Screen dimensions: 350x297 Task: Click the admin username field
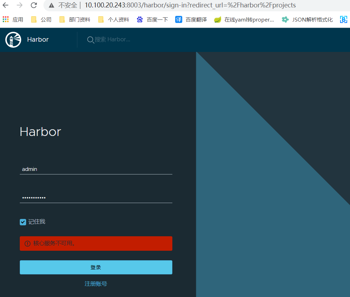(x=96, y=169)
